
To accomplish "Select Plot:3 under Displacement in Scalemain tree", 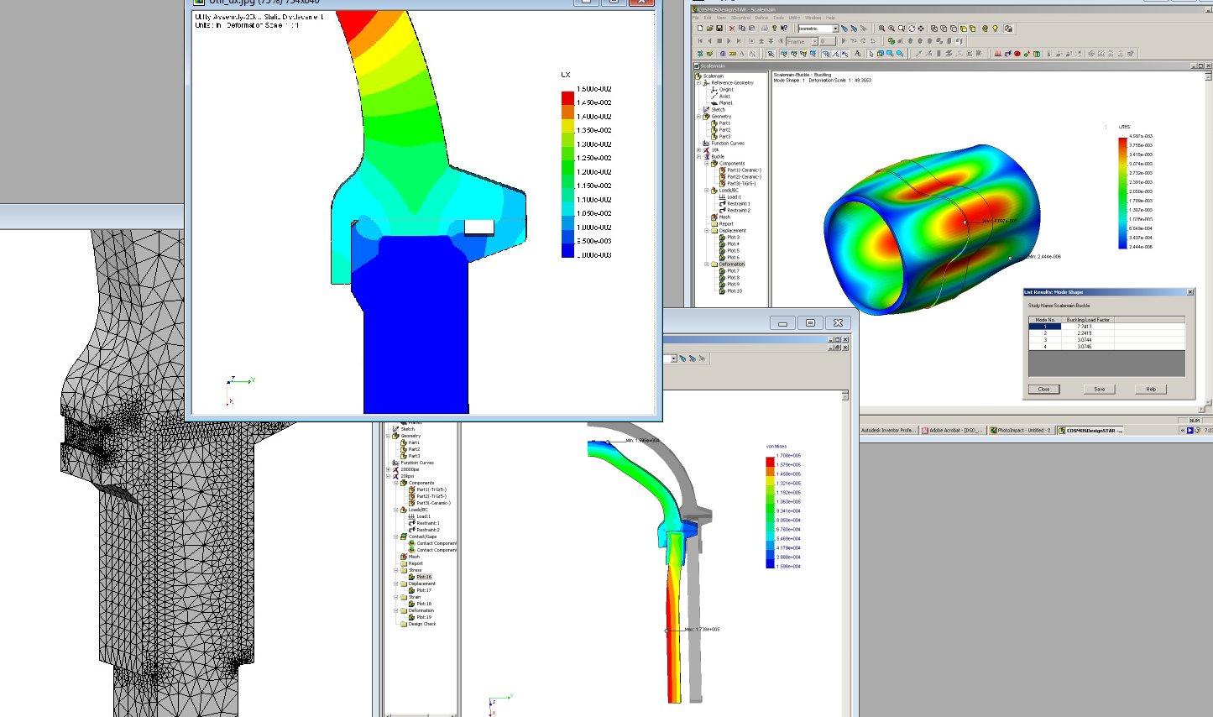I will [x=734, y=237].
